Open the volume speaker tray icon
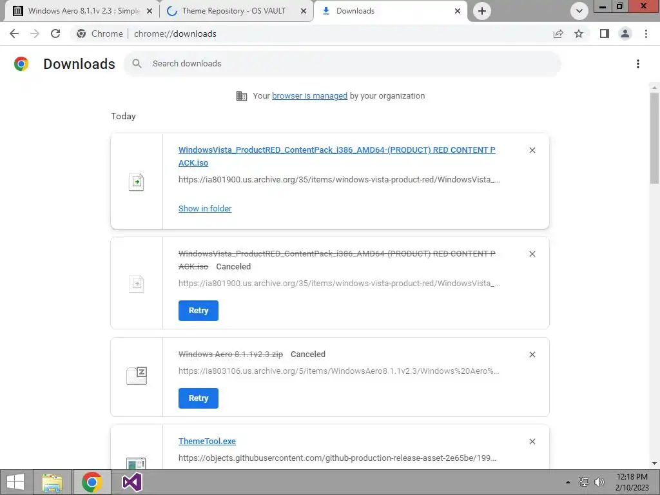 599,482
